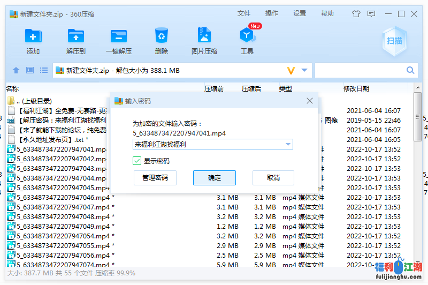Click the 一键解压 (One-click extract) icon
This screenshot has width=428, height=285.
point(119,36)
